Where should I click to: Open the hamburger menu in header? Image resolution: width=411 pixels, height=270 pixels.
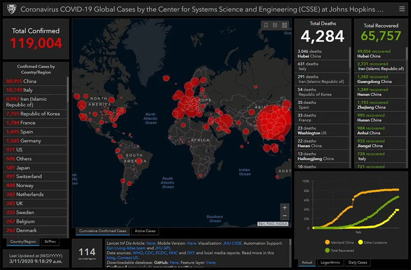click(402, 9)
